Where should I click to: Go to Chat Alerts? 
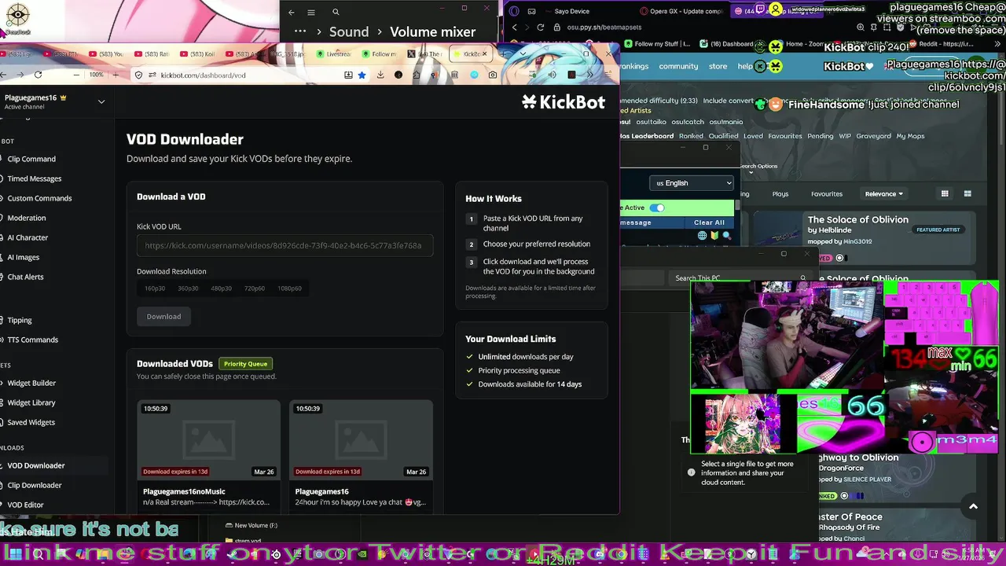25,277
